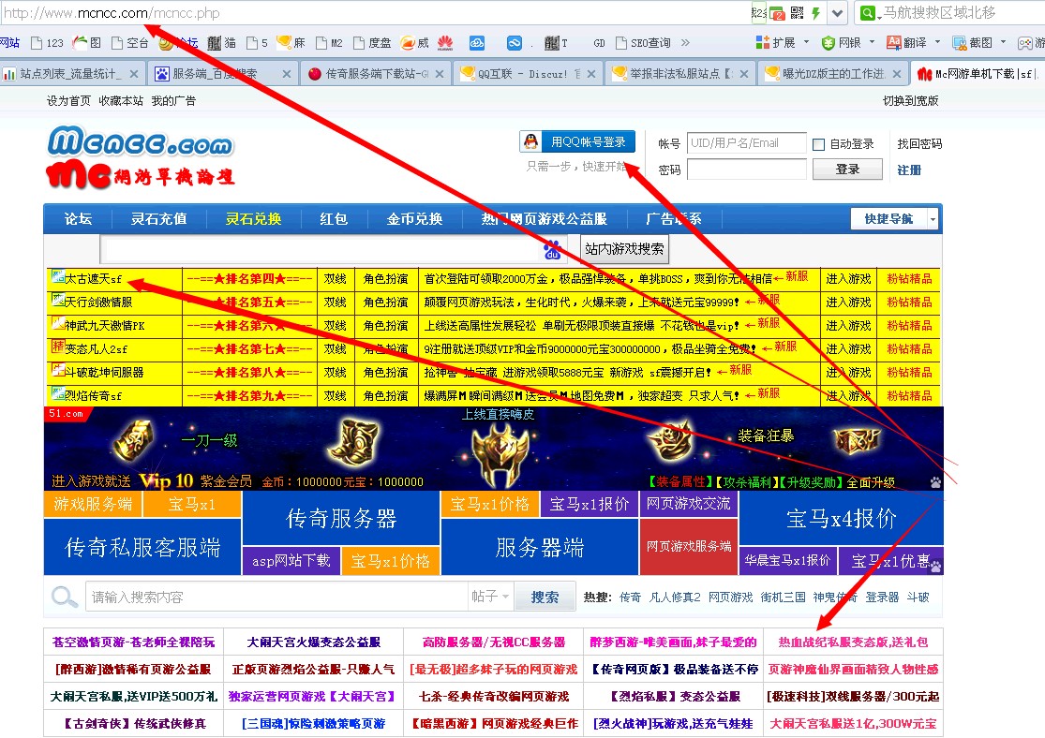Screen dimensions: 1045x738
Task: Open the 灵石兑换 nav item
Action: pyautogui.click(x=253, y=218)
